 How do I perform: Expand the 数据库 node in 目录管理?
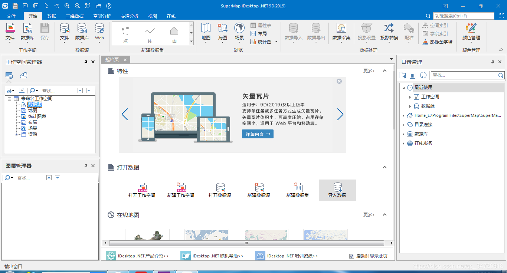403,134
